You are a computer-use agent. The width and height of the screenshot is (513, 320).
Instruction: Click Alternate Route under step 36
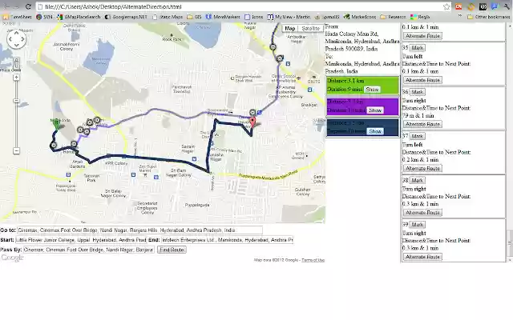(x=422, y=124)
